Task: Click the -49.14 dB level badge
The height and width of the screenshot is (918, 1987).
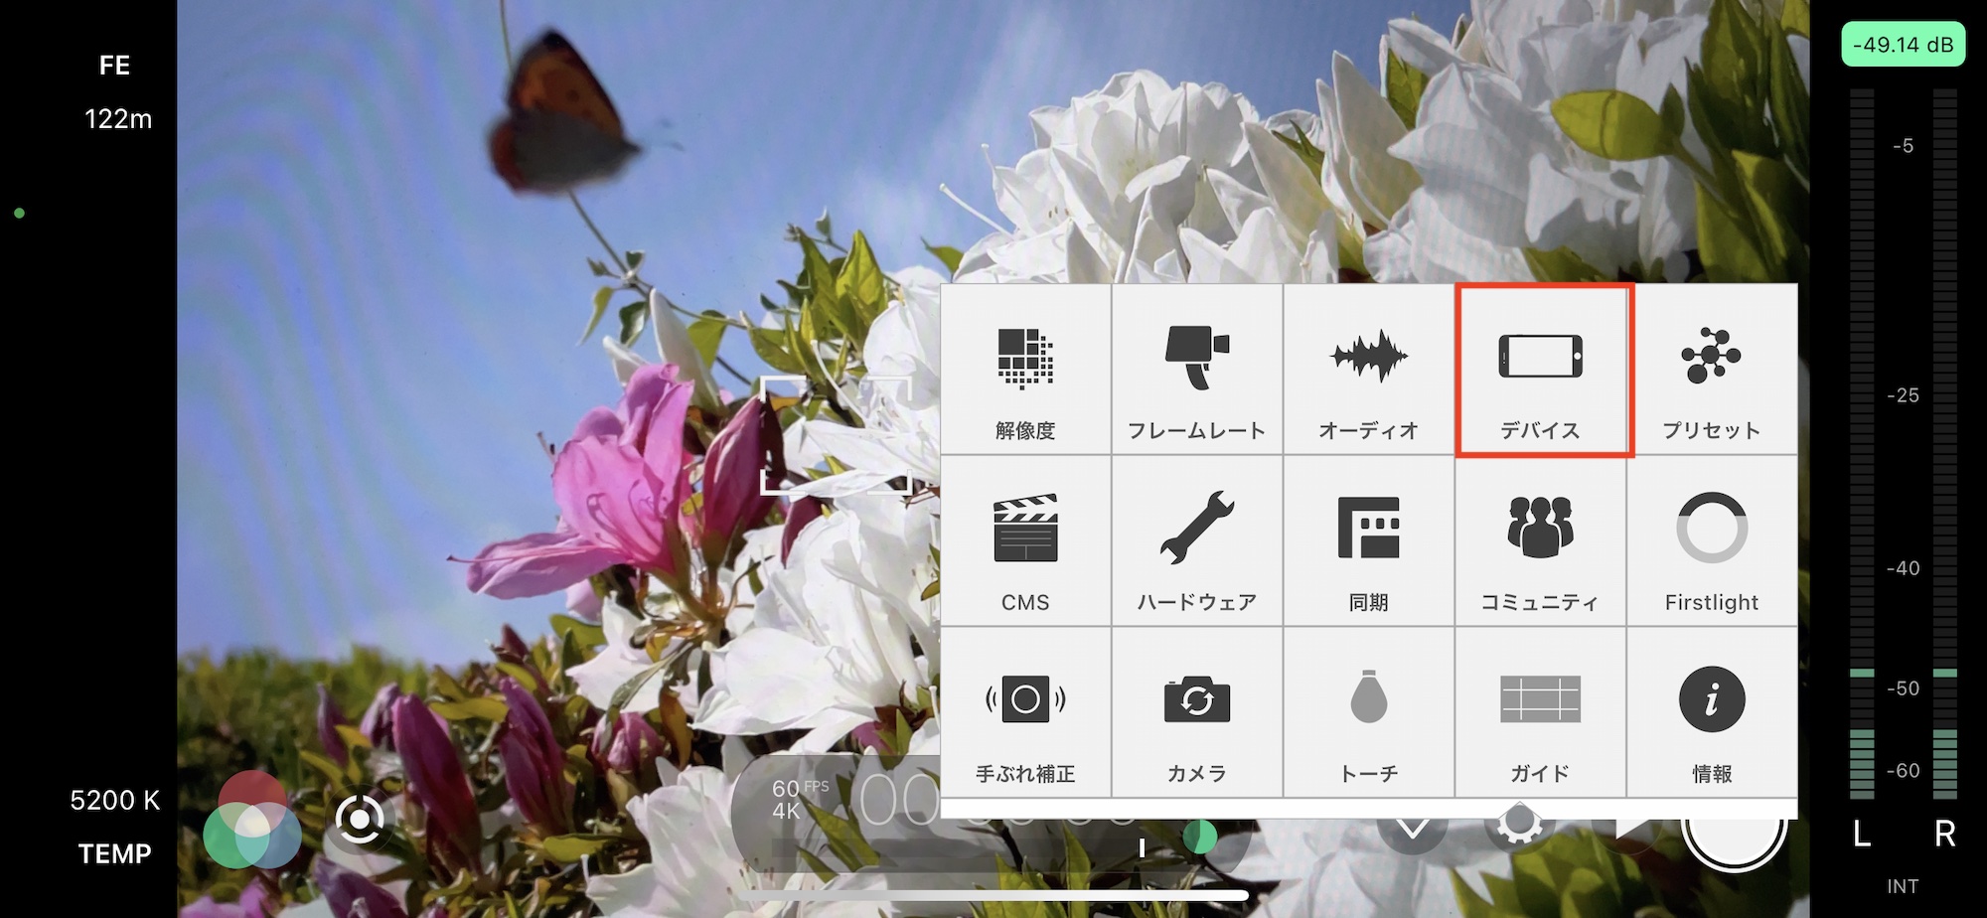Action: [x=1903, y=45]
